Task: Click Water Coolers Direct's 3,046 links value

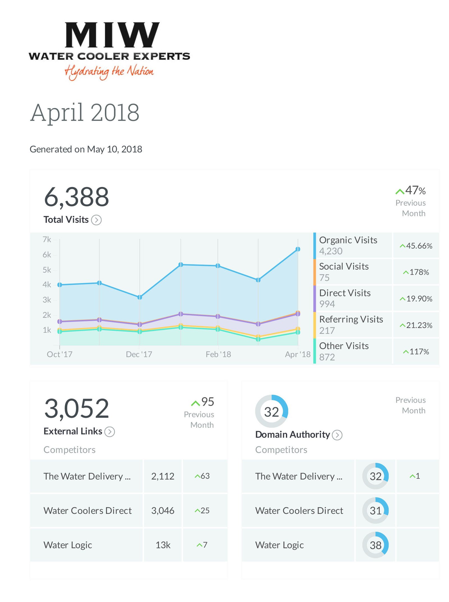Action: [x=163, y=510]
